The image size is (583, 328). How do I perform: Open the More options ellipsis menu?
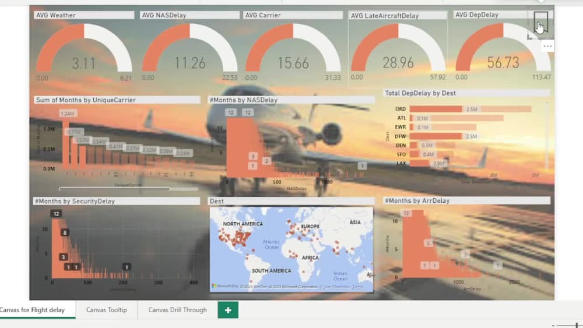pyautogui.click(x=547, y=46)
